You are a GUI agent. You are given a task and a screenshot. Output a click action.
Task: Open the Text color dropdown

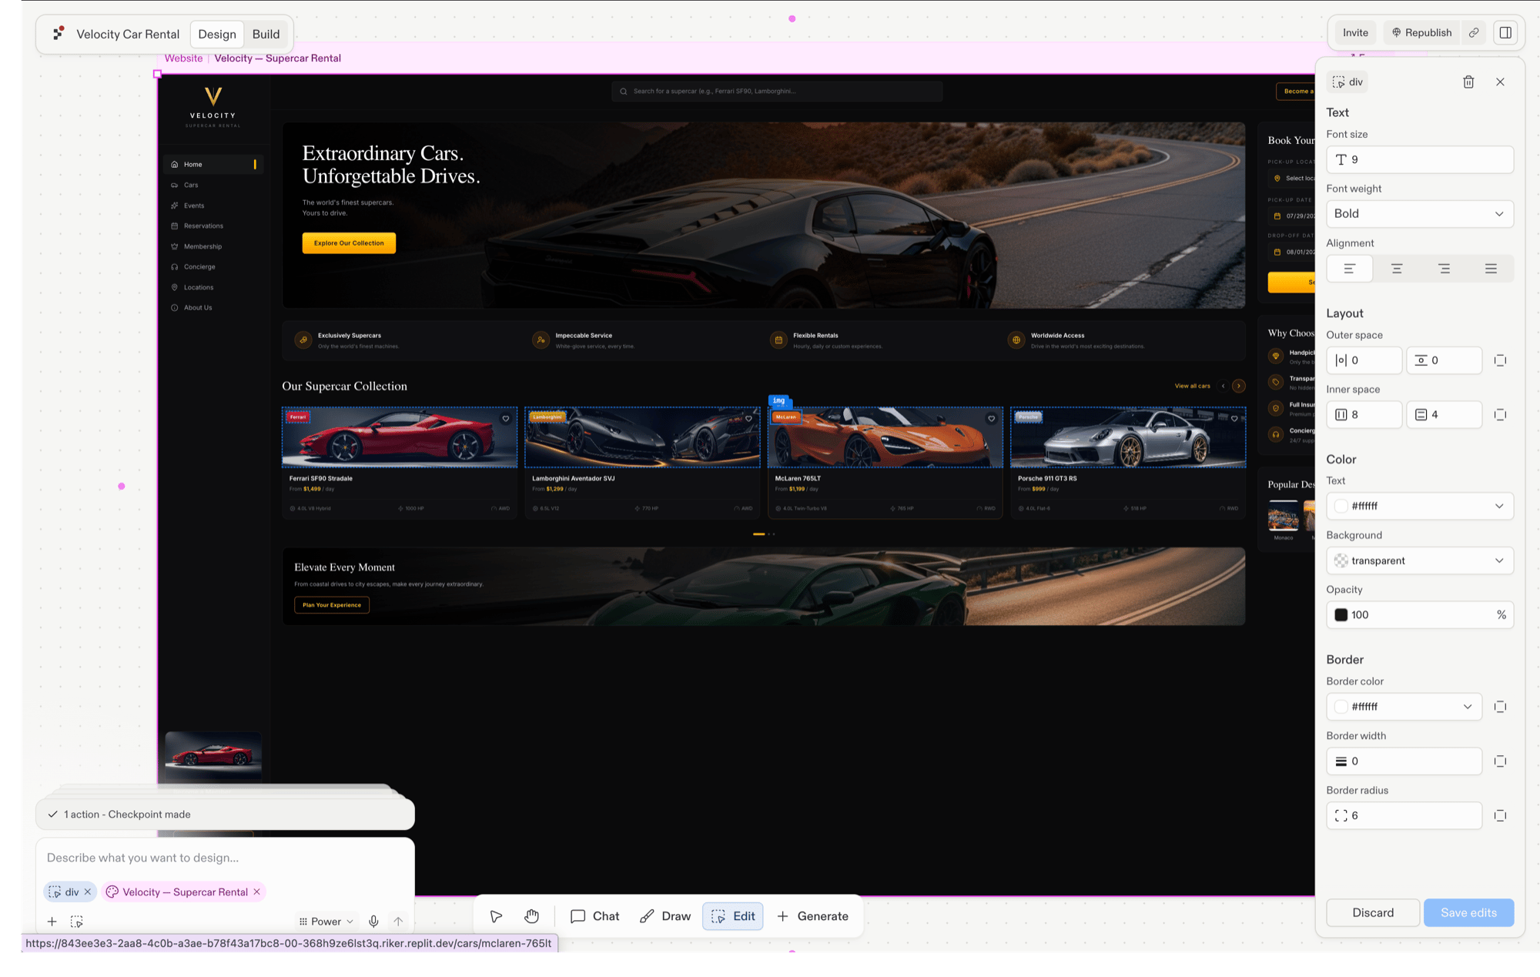(1420, 506)
